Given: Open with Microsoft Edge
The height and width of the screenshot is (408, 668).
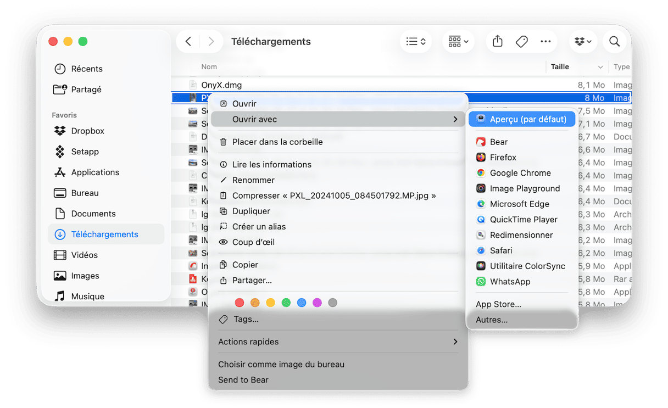Looking at the screenshot, I should (522, 204).
